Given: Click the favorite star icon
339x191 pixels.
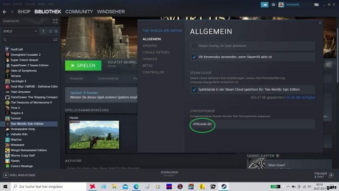Looking at the screenshot, I should pos(328,64).
